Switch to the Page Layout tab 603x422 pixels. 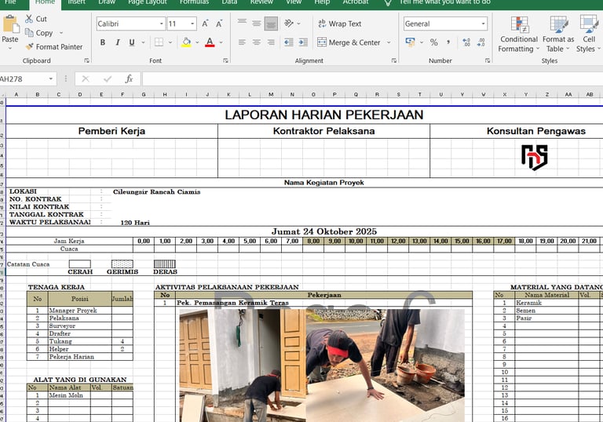[148, 2]
